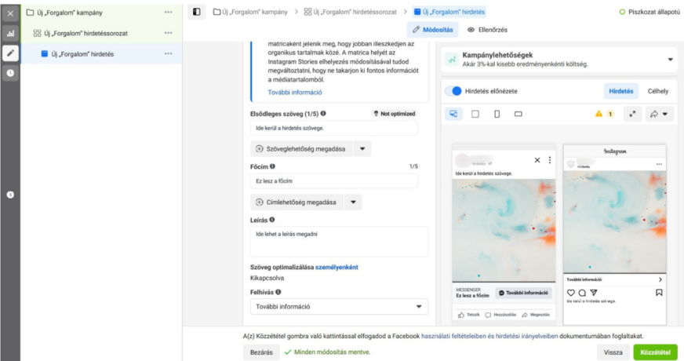Expand the Kampánylehetőségek section
Screen dimensions: 684x361
[670, 60]
